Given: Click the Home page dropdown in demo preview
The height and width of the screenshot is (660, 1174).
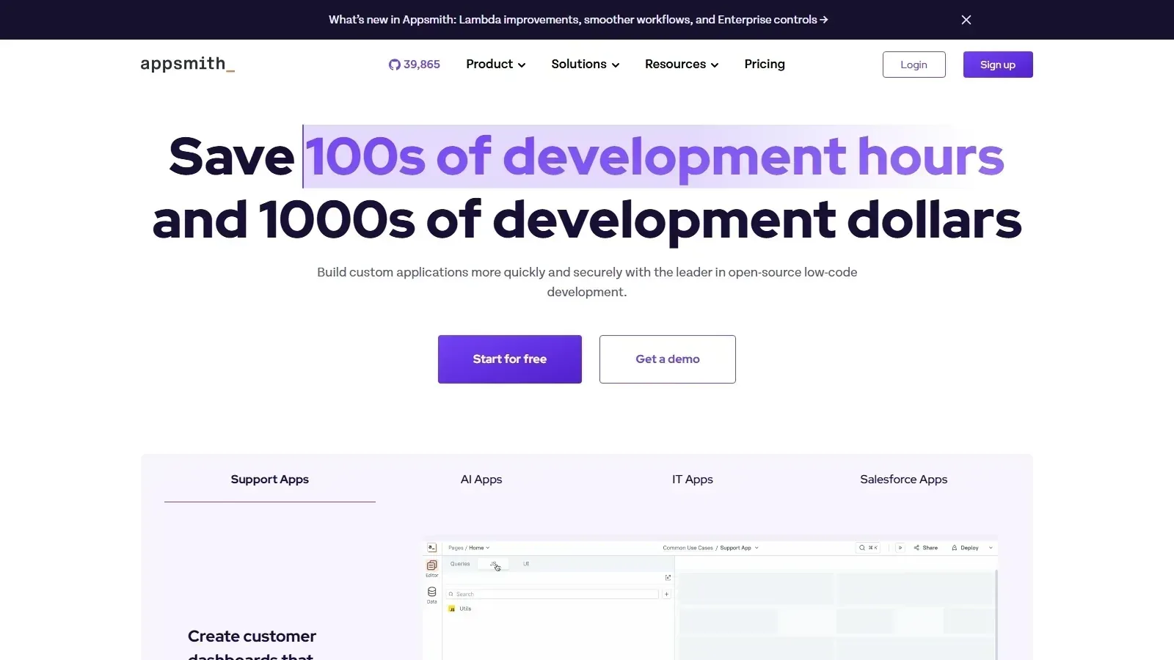Looking at the screenshot, I should pyautogui.click(x=479, y=548).
